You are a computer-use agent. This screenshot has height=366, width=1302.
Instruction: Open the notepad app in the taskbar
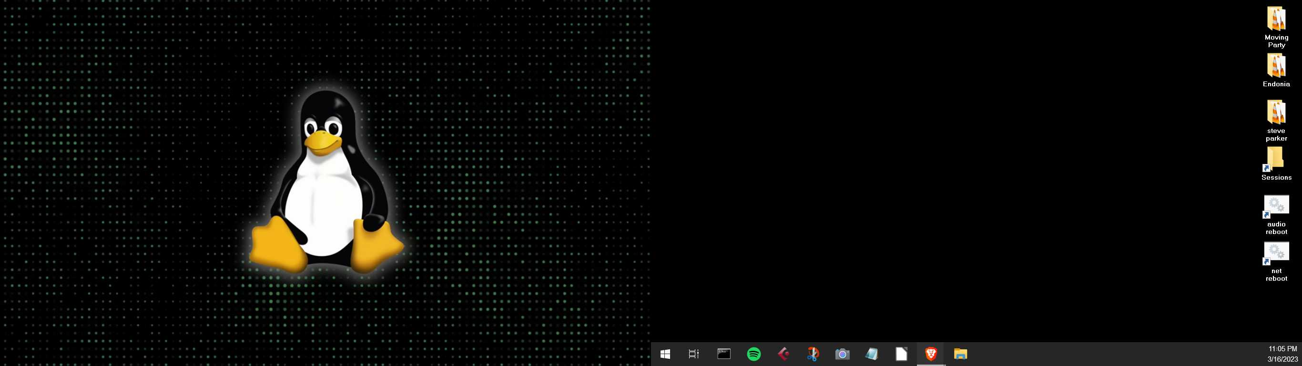(x=872, y=355)
